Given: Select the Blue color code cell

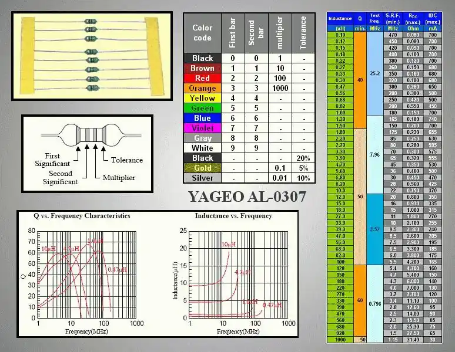Looking at the screenshot, I should (202, 118).
